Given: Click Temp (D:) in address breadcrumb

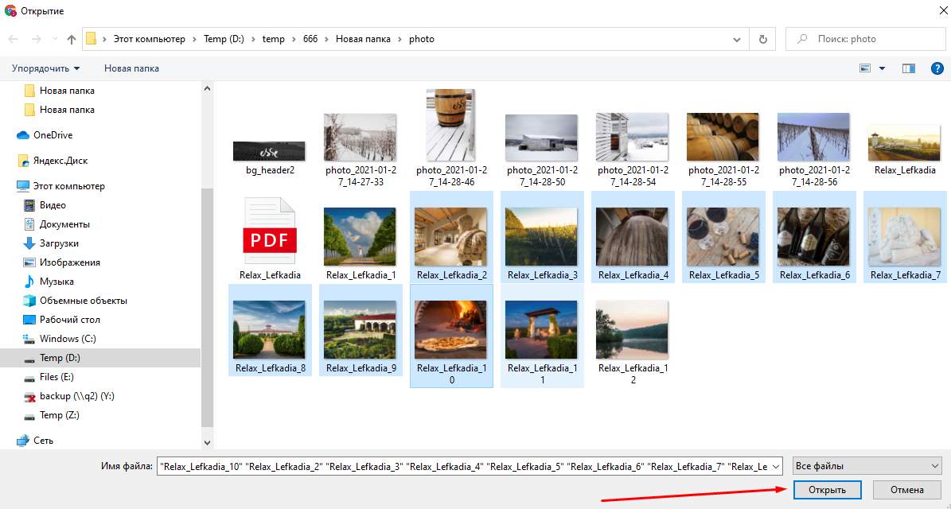Looking at the screenshot, I should (224, 39).
